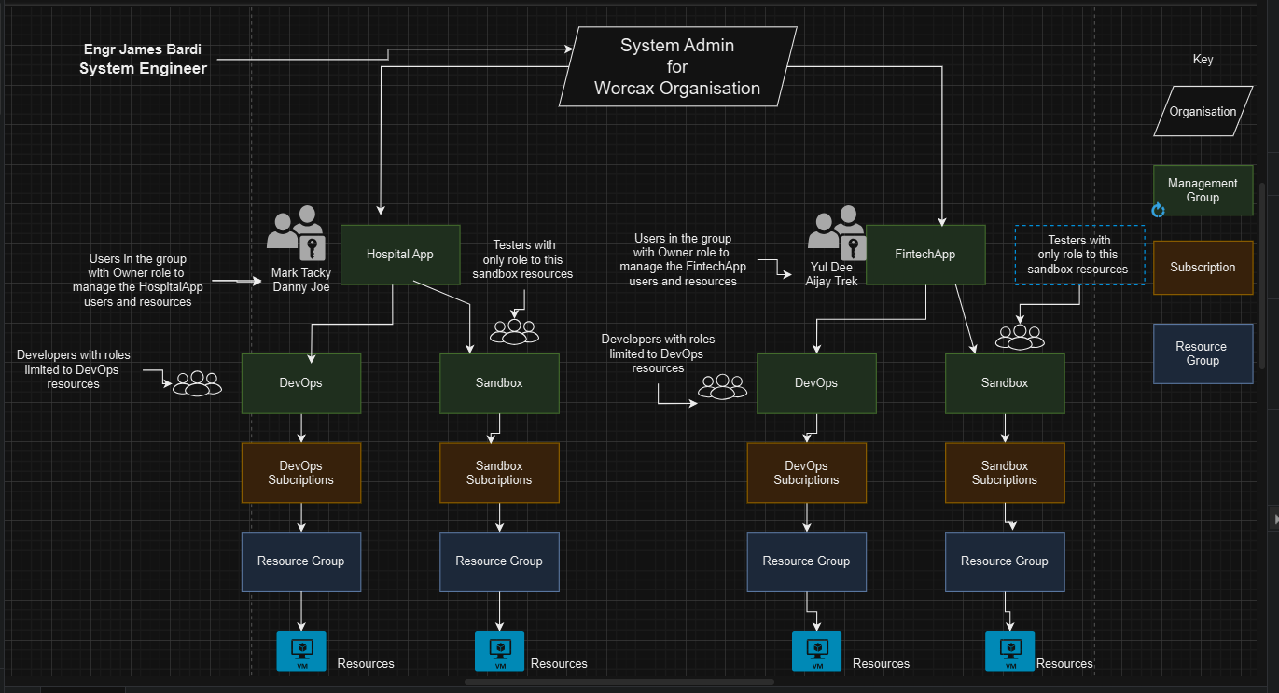The height and width of the screenshot is (693, 1279).
Task: Click the vertical scrollbar on canvas right
Action: tap(1263, 275)
